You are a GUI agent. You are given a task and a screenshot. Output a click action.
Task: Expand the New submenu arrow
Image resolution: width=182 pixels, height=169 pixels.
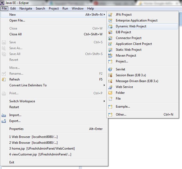tap(104, 15)
